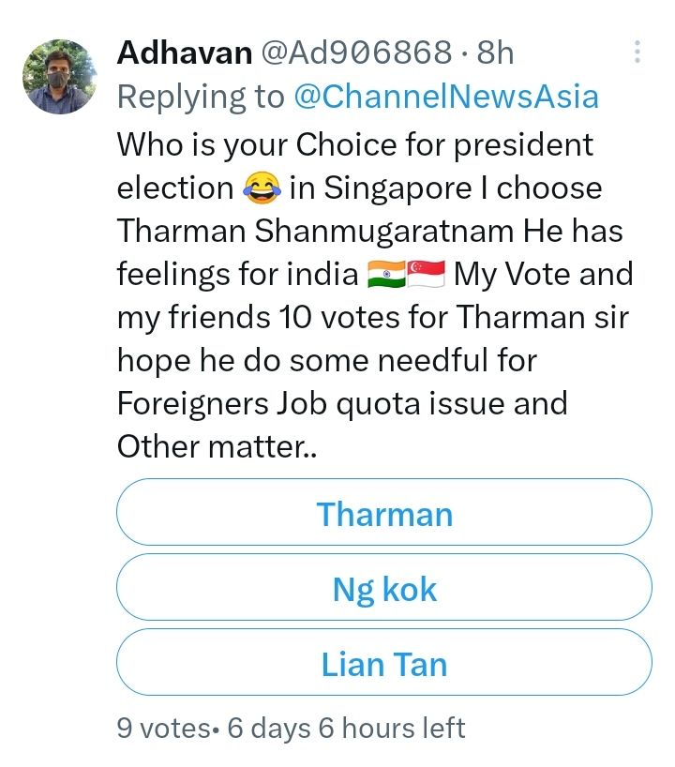This screenshot has height=767, width=675.
Task: Open Adhavan's profile picture
Action: click(x=59, y=77)
